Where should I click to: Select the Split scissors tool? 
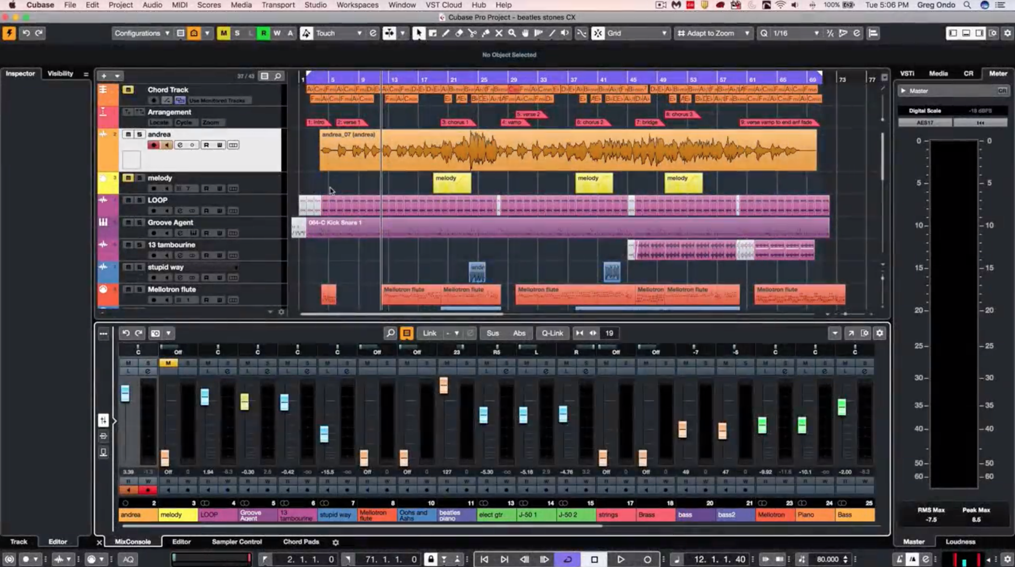pos(472,33)
